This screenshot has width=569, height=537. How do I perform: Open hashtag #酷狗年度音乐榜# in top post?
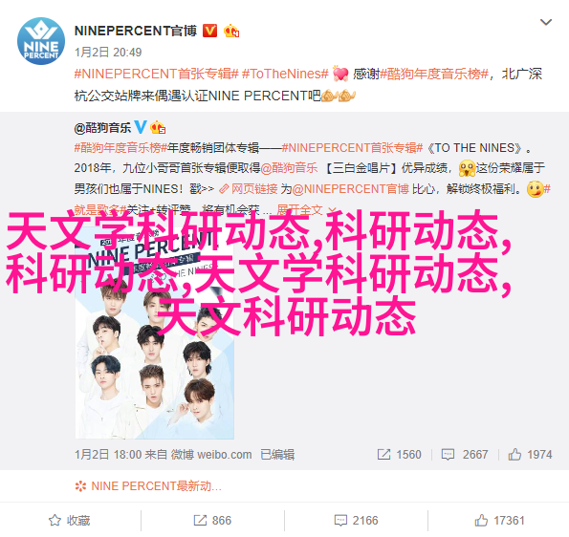click(x=434, y=74)
